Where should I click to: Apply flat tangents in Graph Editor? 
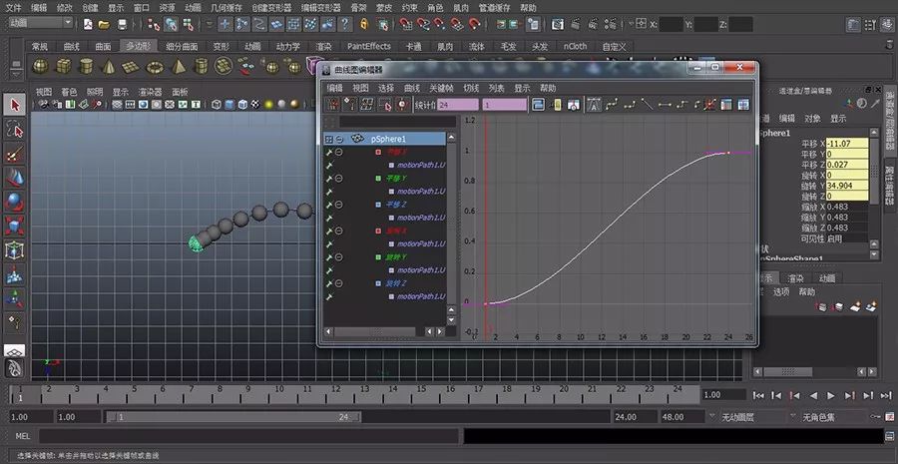[x=665, y=104]
